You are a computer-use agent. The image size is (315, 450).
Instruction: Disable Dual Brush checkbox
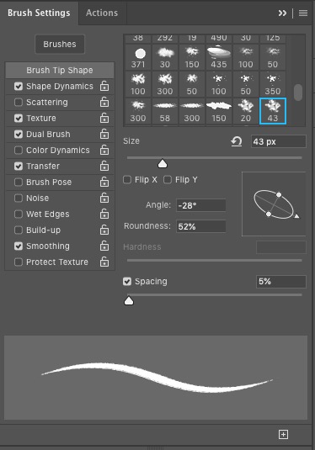coord(19,134)
